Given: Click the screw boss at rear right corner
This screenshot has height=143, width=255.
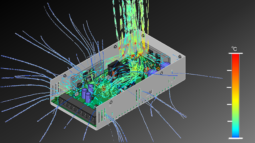Looking at the screenshot, I should pos(180,57).
